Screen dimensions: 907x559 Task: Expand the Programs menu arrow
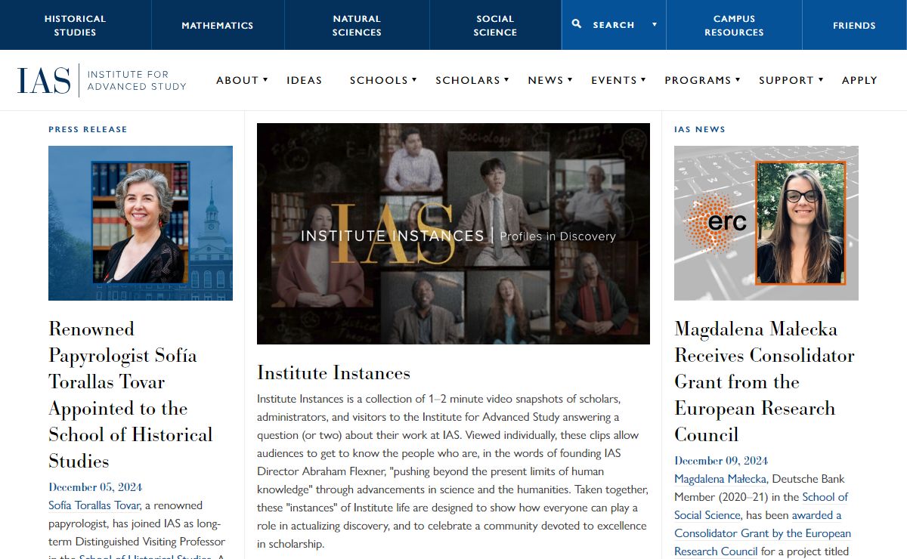(x=738, y=79)
